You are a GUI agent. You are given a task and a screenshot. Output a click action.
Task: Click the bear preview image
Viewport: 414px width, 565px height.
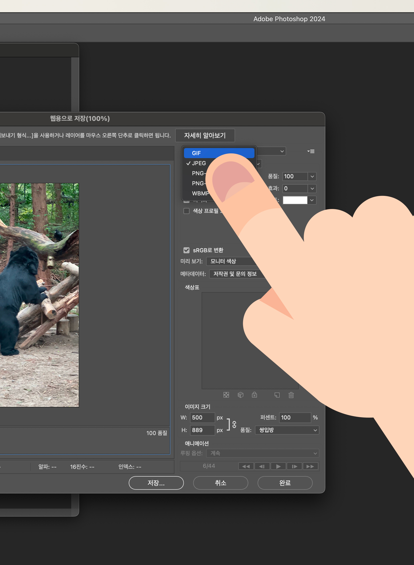(39, 295)
